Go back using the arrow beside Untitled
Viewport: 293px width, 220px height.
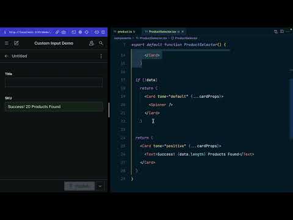pos(7,56)
